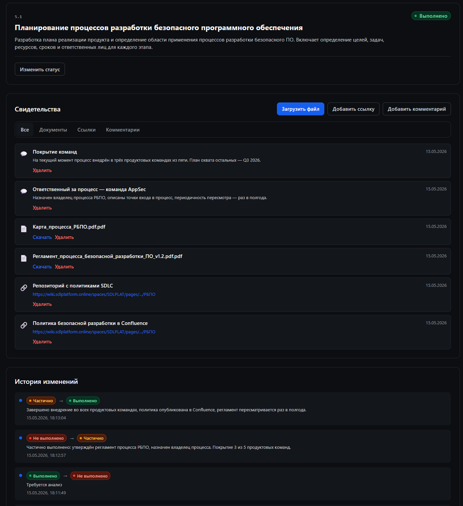Delete the Репозиторий с политиками SDLC link entry

[x=42, y=304]
